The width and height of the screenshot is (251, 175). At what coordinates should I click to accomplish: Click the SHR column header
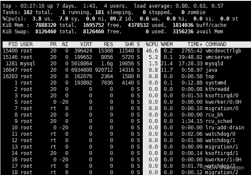pos(130,44)
